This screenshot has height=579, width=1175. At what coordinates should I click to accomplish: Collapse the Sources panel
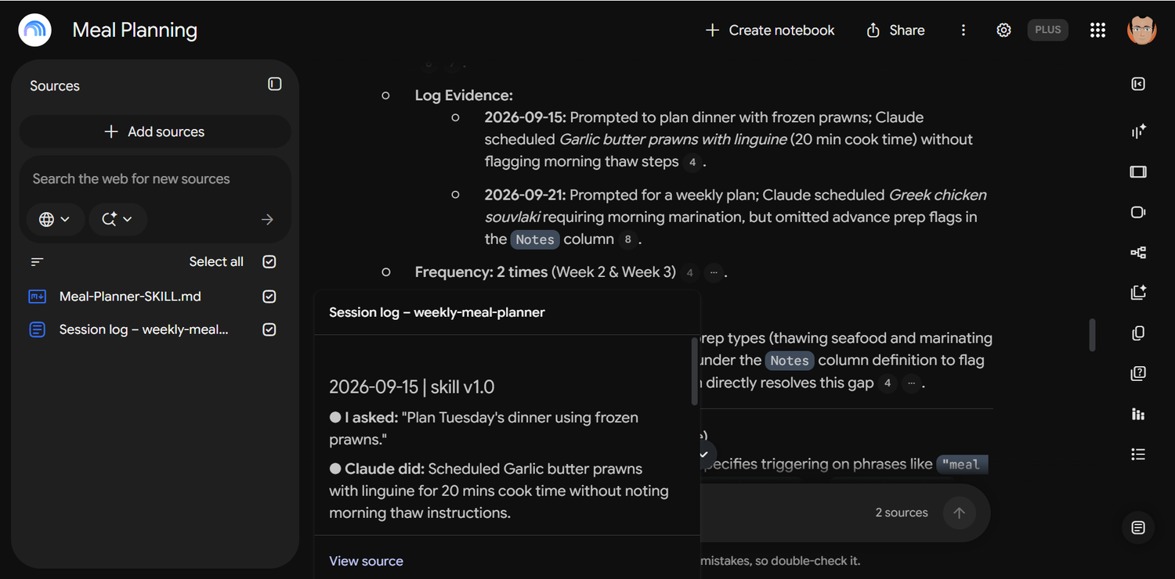275,84
